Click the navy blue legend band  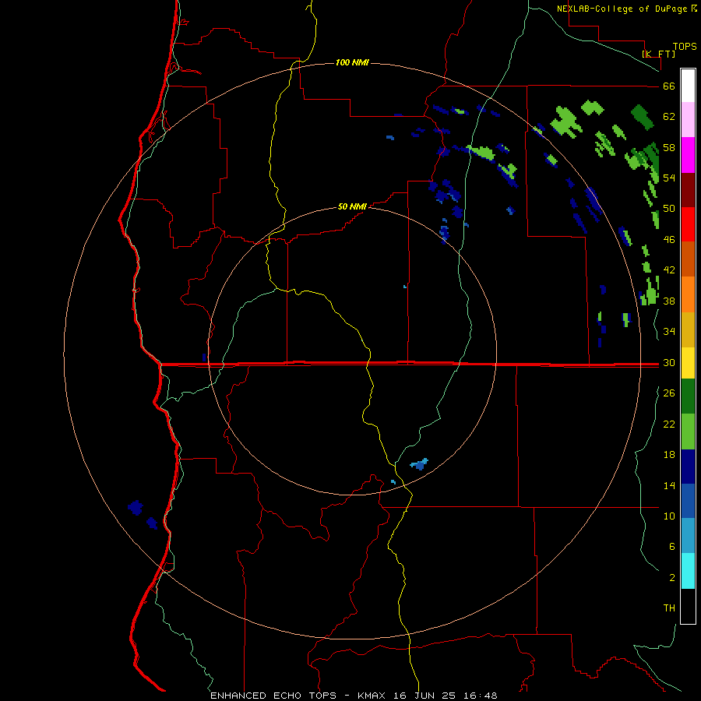point(688,467)
